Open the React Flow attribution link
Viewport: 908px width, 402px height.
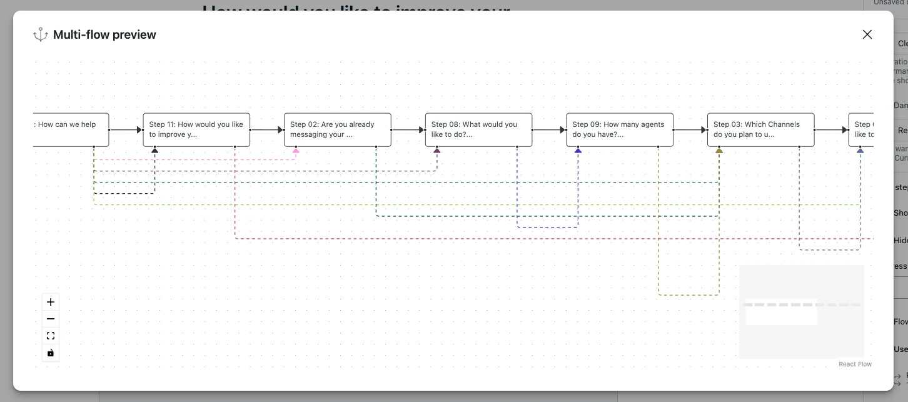click(x=855, y=364)
